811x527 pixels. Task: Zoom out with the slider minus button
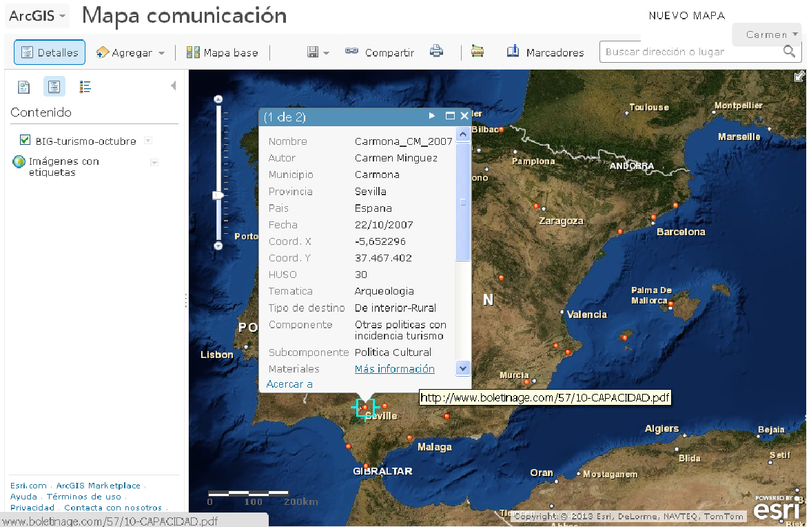[218, 246]
